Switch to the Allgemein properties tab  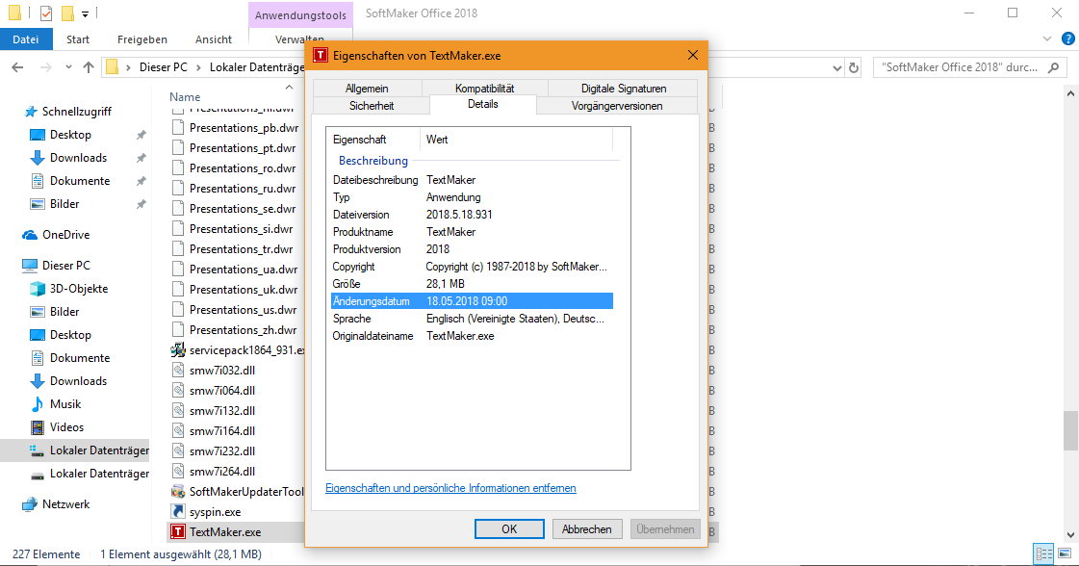pyautogui.click(x=367, y=89)
